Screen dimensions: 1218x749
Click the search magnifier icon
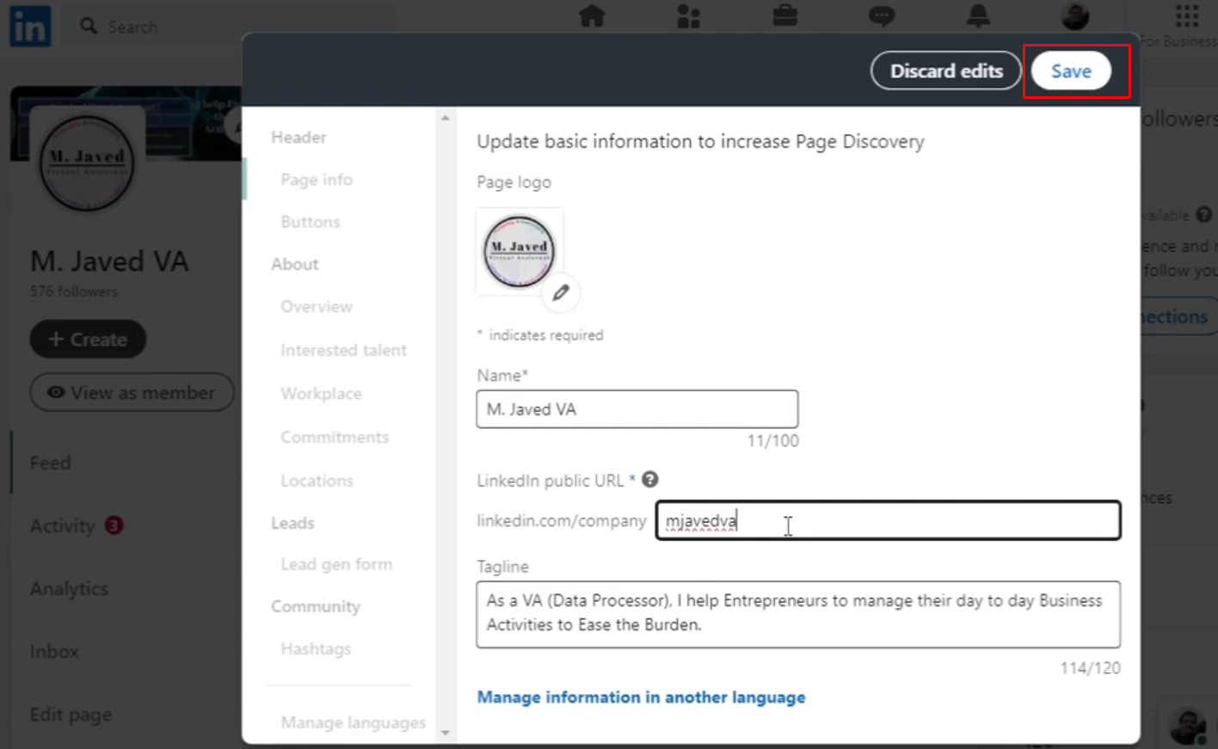tap(89, 26)
